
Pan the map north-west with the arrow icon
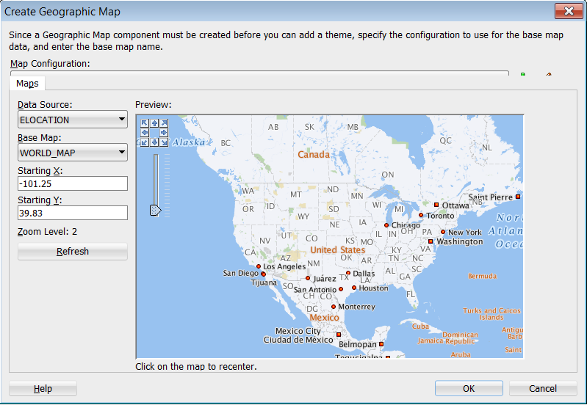(x=145, y=123)
